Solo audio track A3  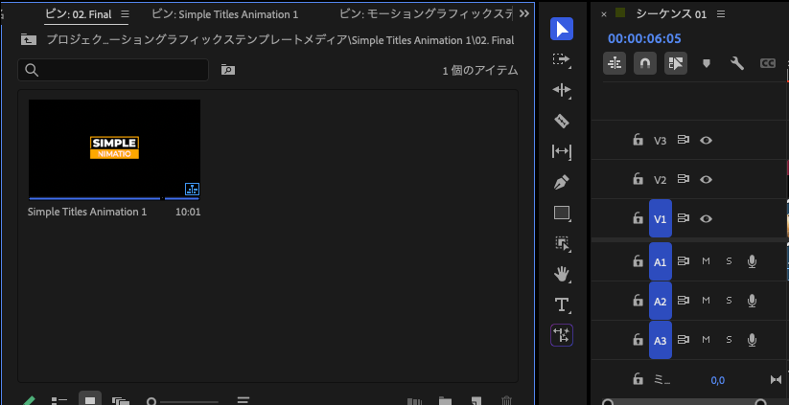[729, 340]
